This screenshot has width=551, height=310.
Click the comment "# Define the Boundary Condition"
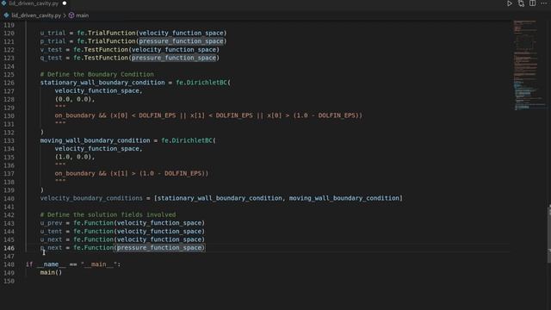[97, 75]
